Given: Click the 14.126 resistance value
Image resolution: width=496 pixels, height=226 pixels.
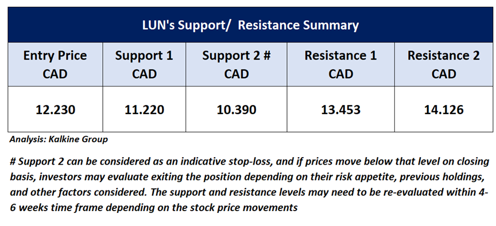Looking at the screenshot, I should point(444,110).
